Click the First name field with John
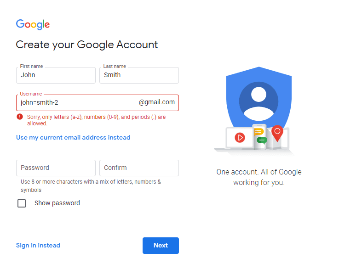Screen dimensions: 339x275 [x=56, y=75]
